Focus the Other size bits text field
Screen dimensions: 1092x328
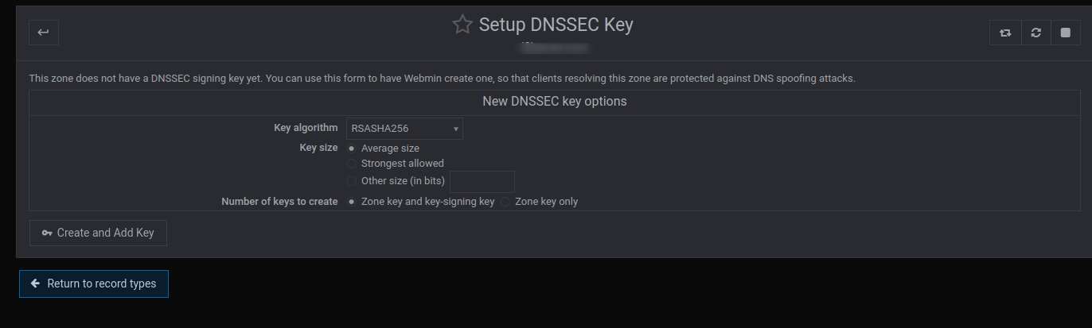click(x=482, y=181)
